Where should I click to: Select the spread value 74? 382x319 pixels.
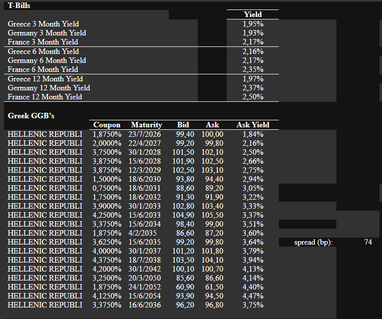[368, 242]
